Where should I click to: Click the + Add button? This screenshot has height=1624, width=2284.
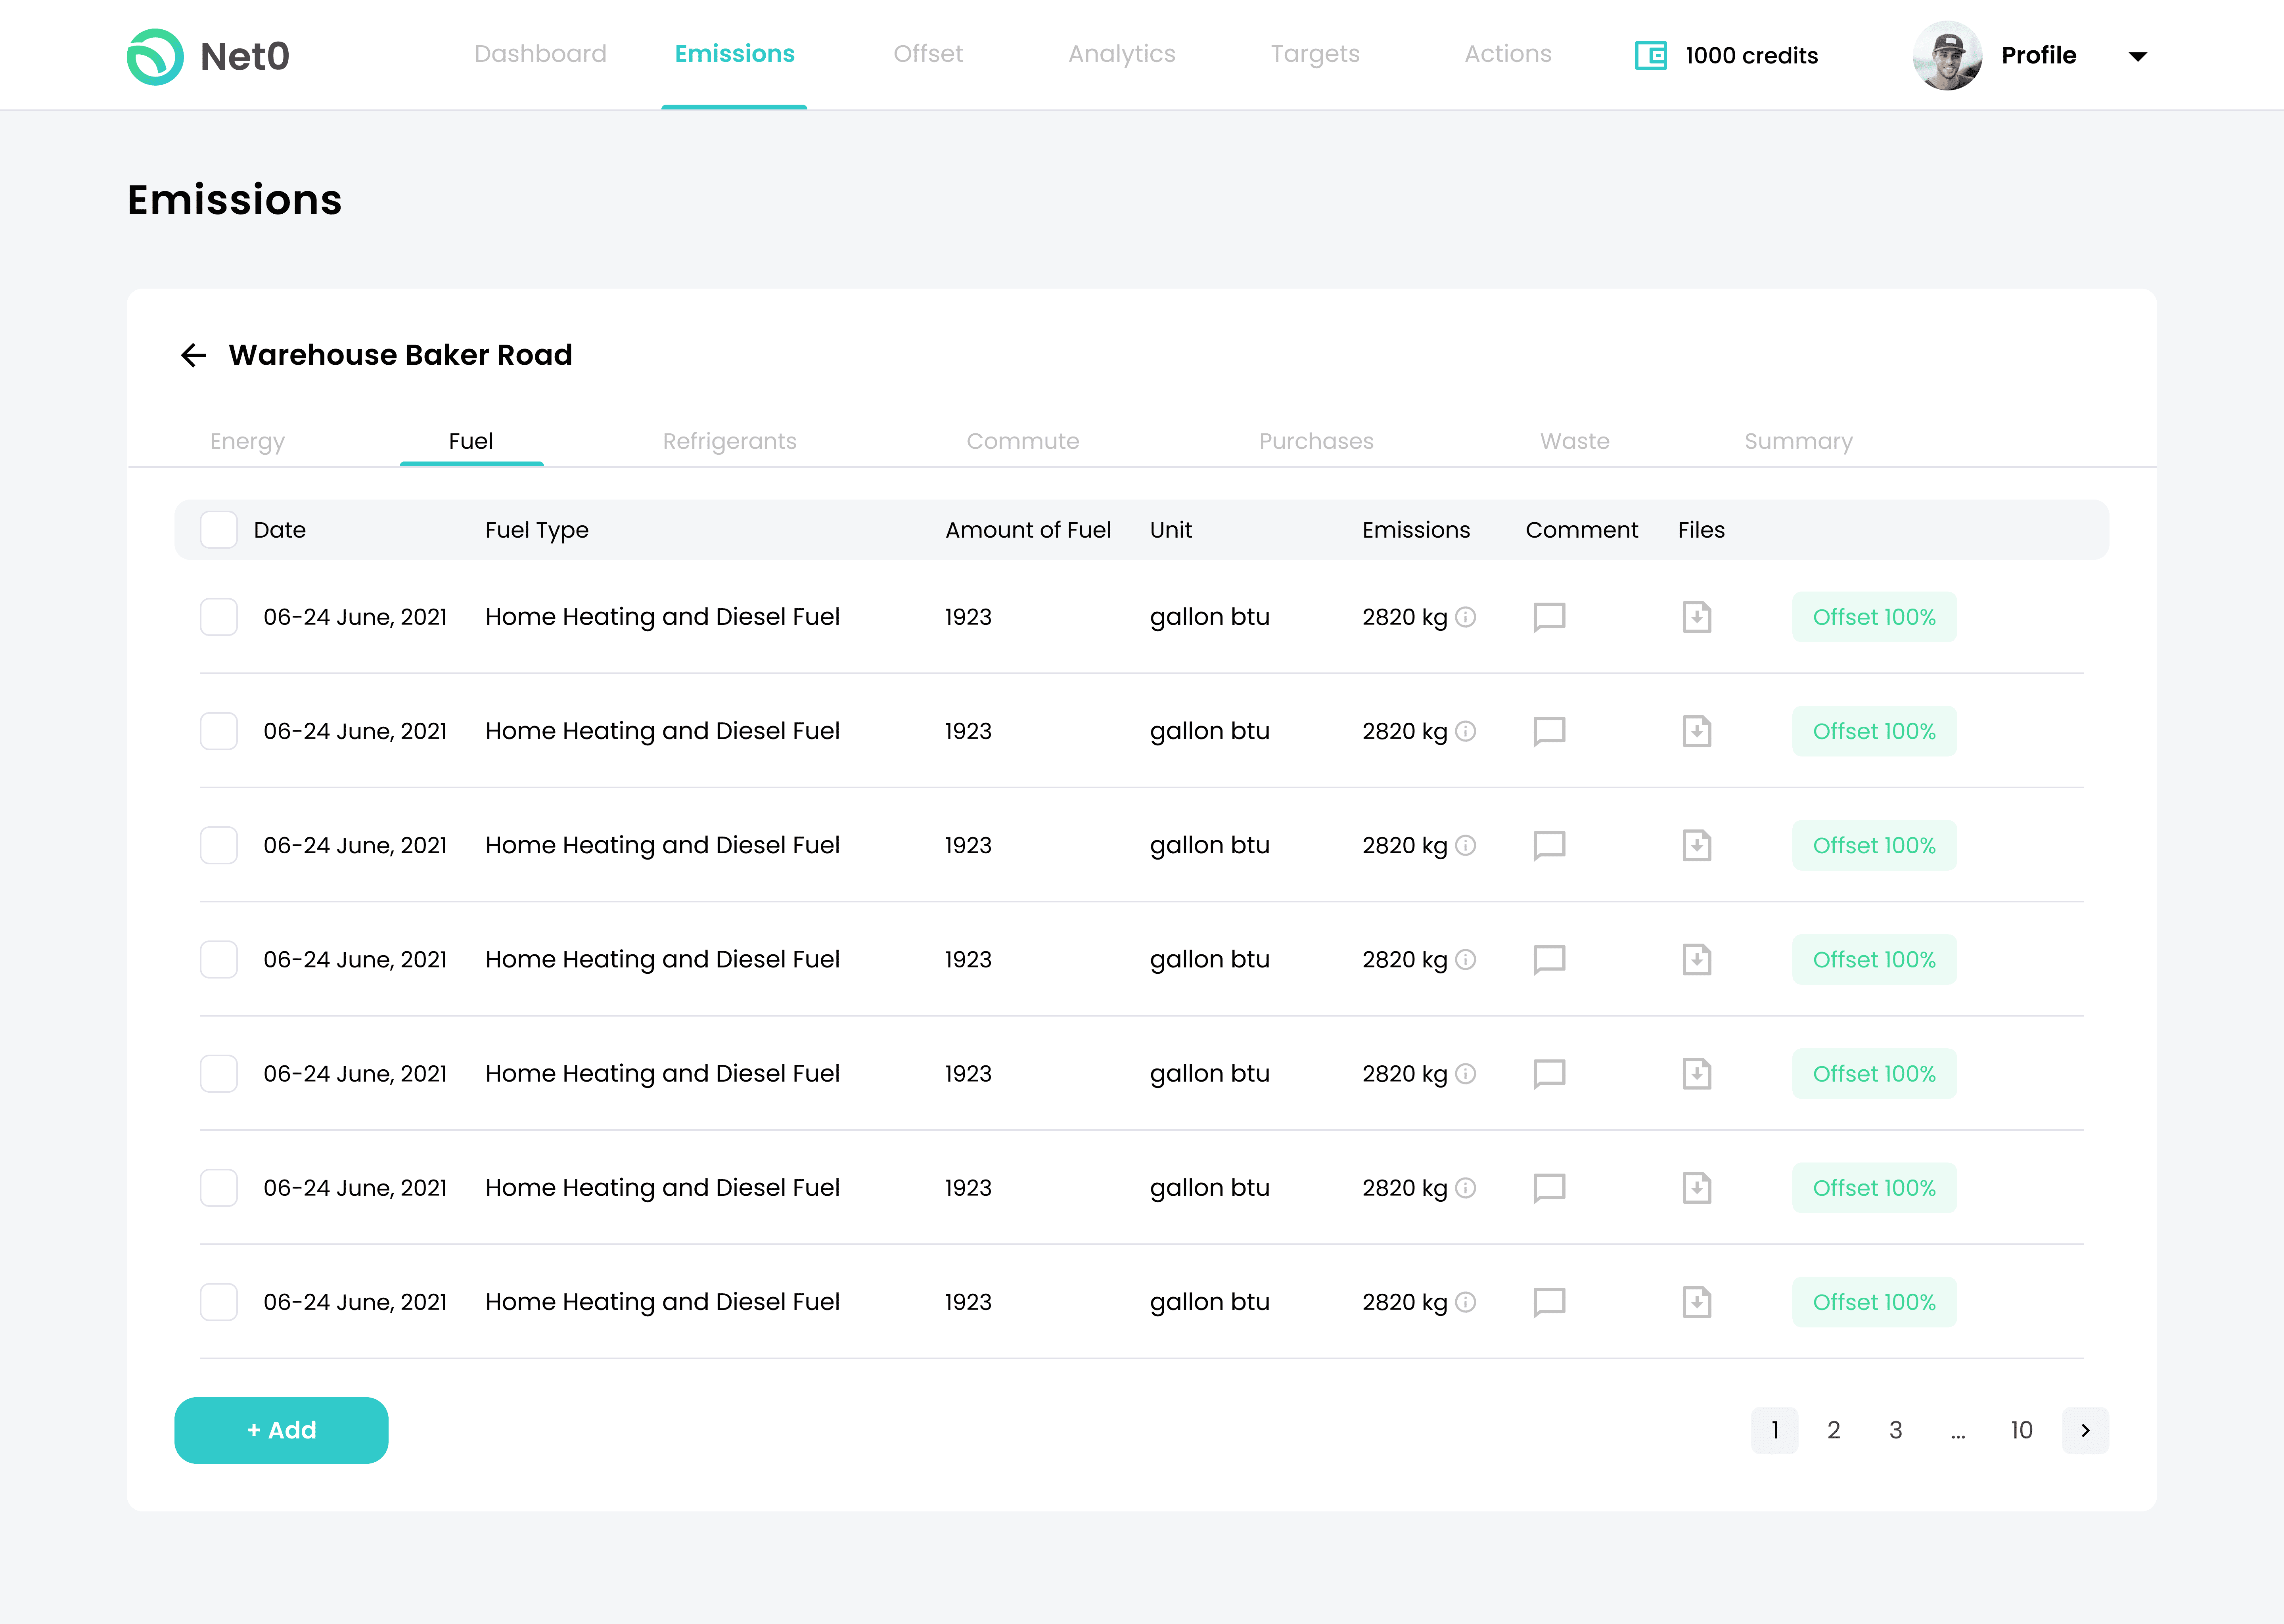[x=281, y=1430]
